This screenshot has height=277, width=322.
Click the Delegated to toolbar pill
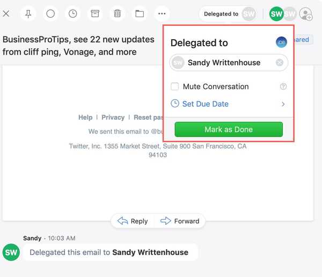click(x=229, y=14)
